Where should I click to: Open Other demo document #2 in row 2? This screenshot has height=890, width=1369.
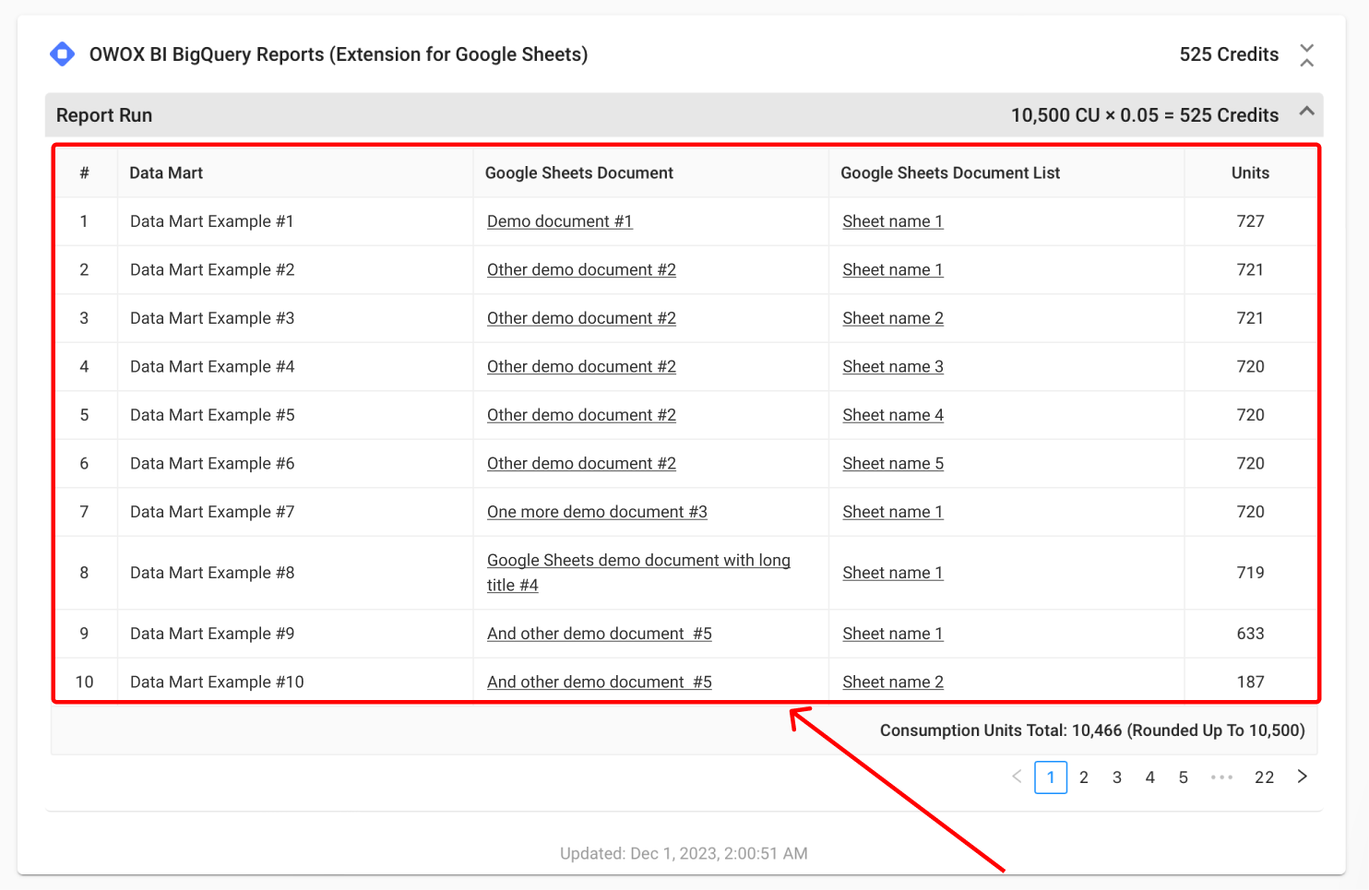click(581, 270)
